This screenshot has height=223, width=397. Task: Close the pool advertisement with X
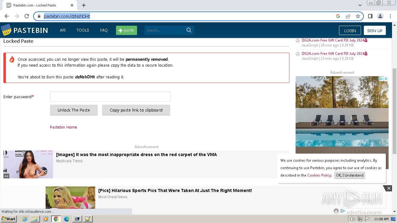coord(386,79)
